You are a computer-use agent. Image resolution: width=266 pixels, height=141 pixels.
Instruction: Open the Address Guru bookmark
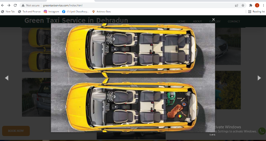click(x=101, y=12)
